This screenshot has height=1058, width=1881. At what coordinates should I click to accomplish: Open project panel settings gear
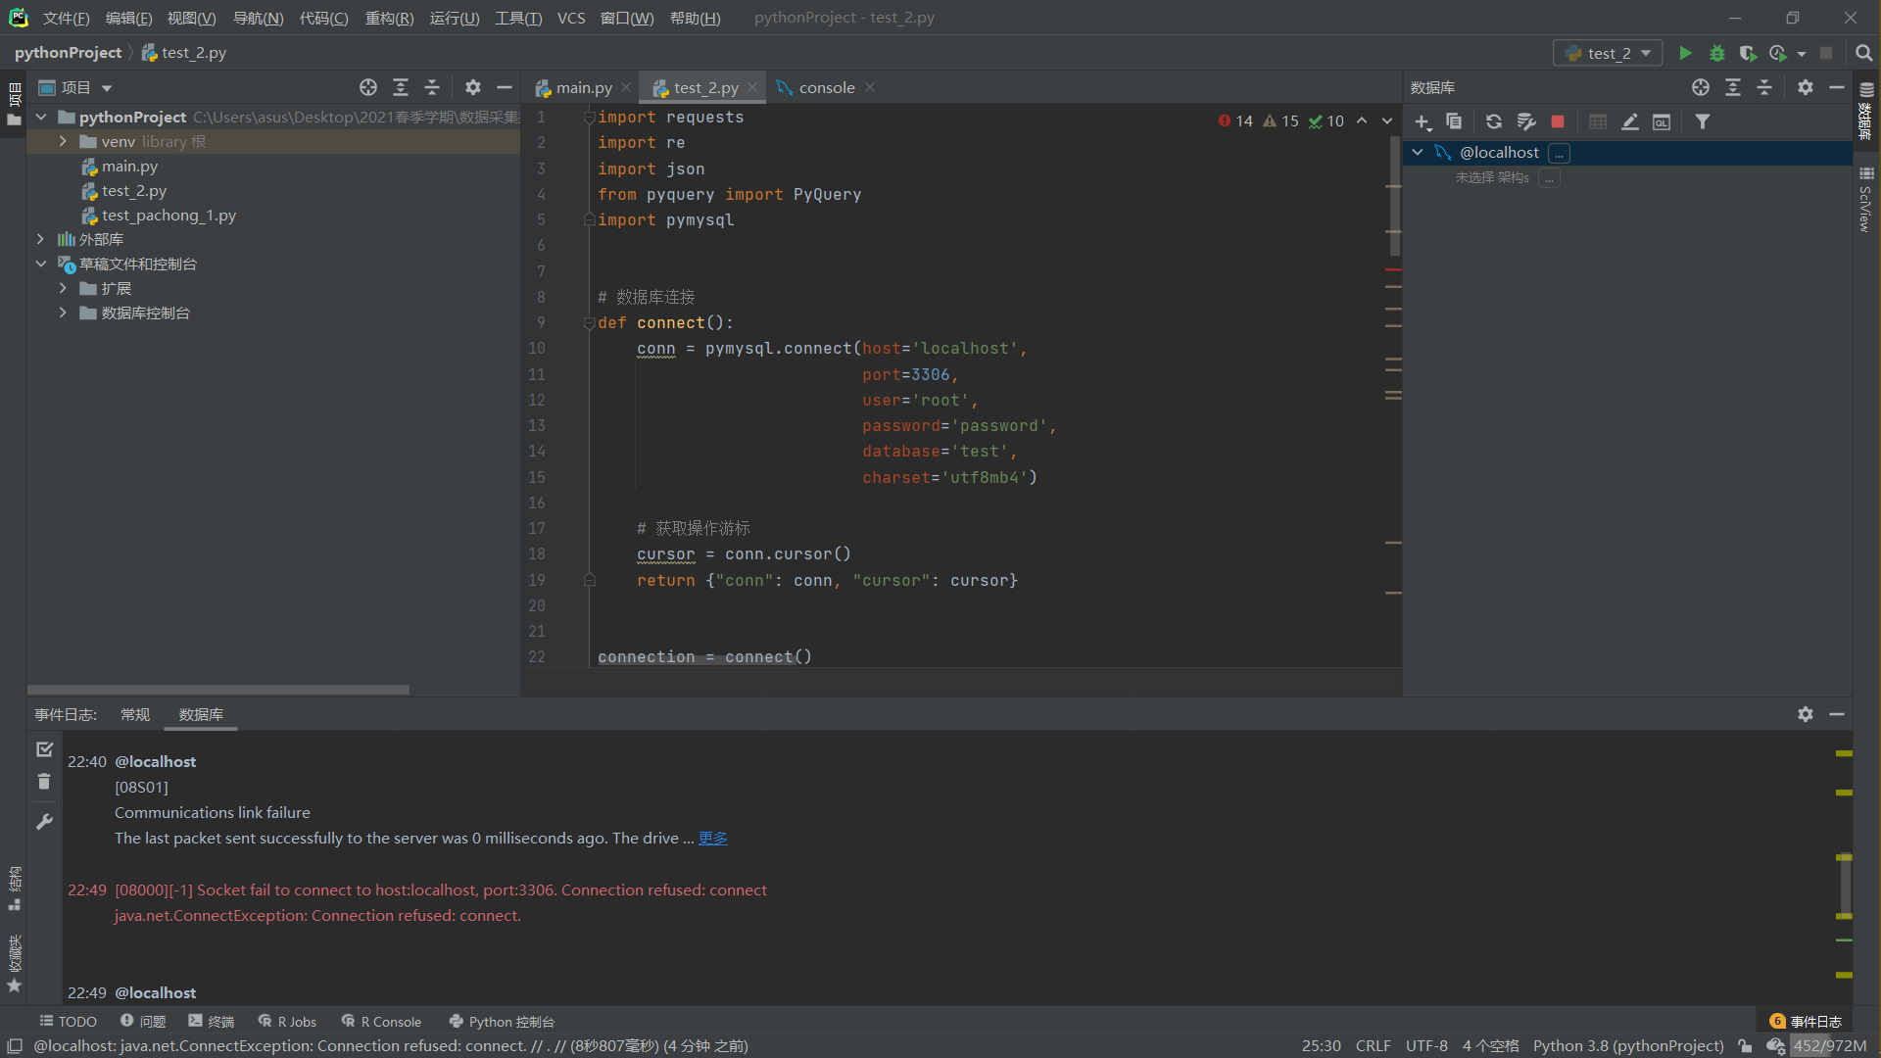473,87
